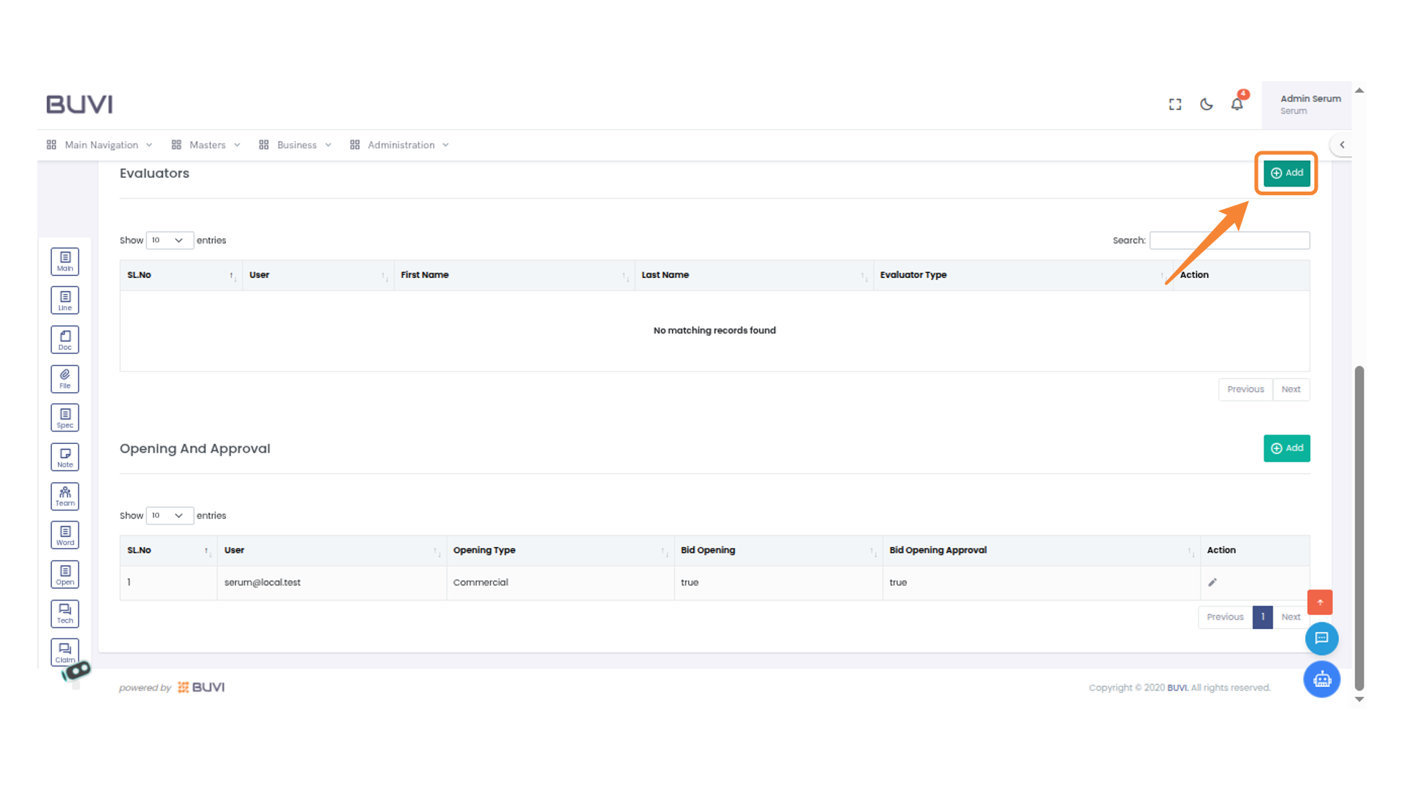Expand the Main Navigation menu
This screenshot has height=790, width=1404.
click(x=100, y=145)
